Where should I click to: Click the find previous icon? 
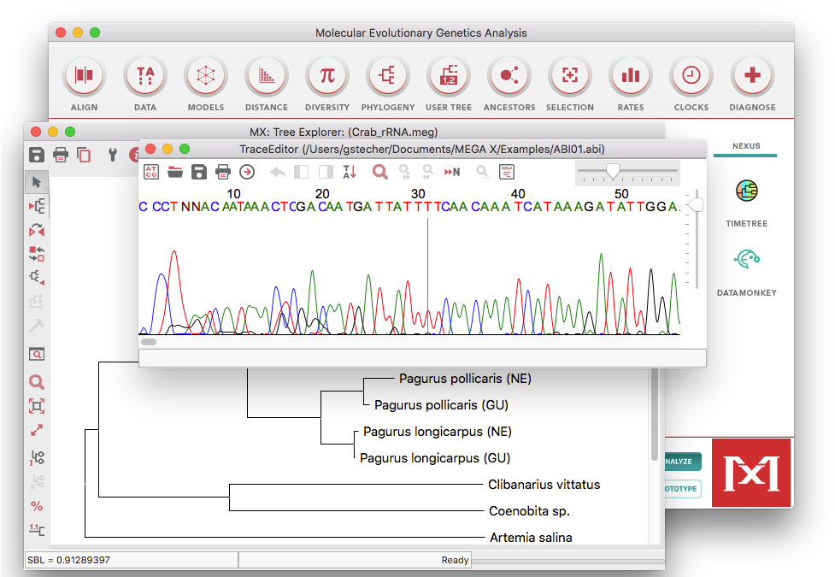pos(427,172)
